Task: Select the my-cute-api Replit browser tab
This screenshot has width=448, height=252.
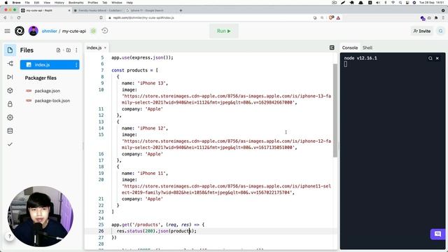Action: [45, 10]
